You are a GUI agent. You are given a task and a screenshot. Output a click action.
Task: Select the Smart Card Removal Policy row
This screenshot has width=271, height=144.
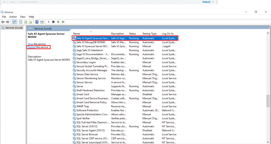125,102
